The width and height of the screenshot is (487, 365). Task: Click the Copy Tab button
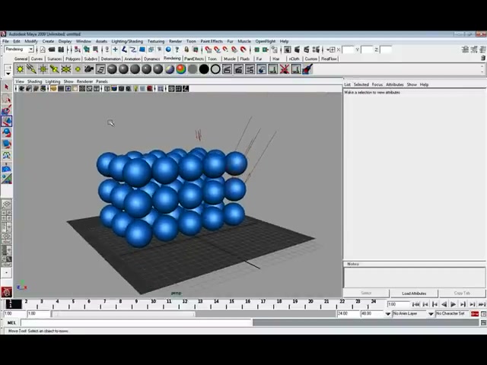coord(462,294)
